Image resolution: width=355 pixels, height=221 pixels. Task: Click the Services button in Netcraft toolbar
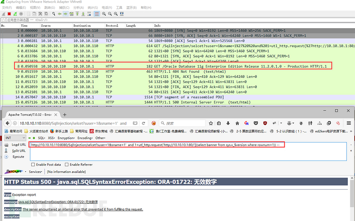(35, 172)
